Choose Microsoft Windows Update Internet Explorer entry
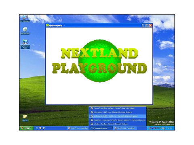The width and height of the screenshot is (194, 145). click(118, 108)
